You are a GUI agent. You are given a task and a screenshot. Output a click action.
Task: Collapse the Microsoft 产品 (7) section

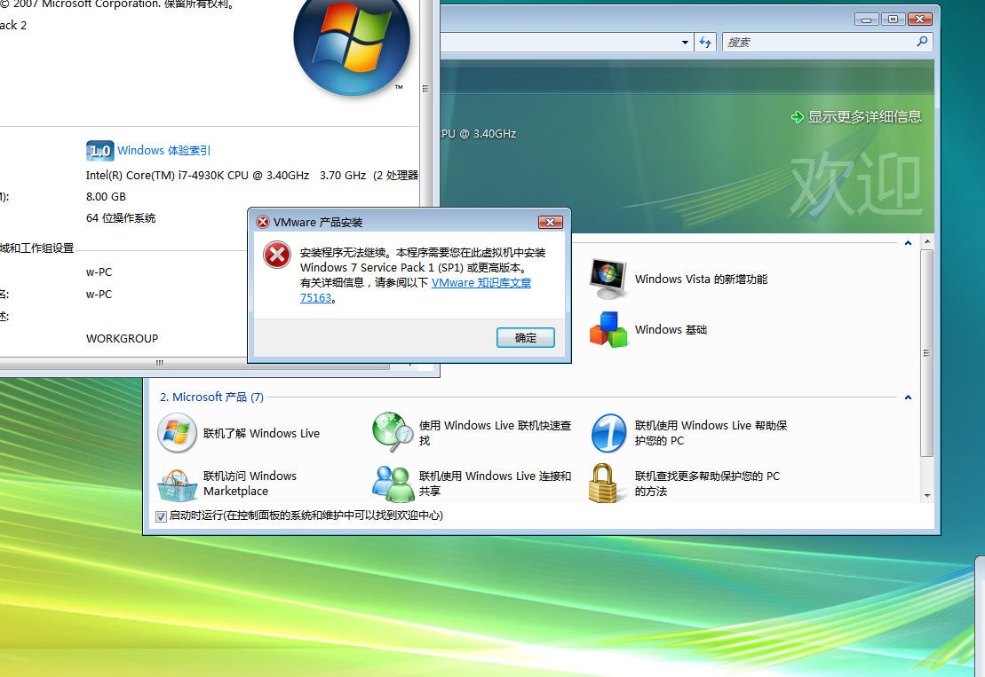coord(908,398)
